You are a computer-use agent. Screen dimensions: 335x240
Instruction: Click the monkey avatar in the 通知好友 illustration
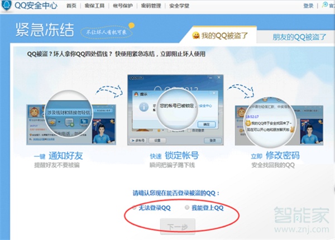point(34,112)
